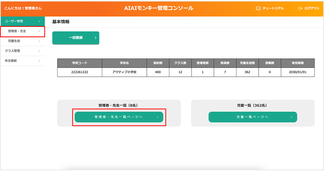Open 児童生徒 sidebar submenu item
Image resolution: width=324 pixels, height=171 pixels.
(14, 41)
